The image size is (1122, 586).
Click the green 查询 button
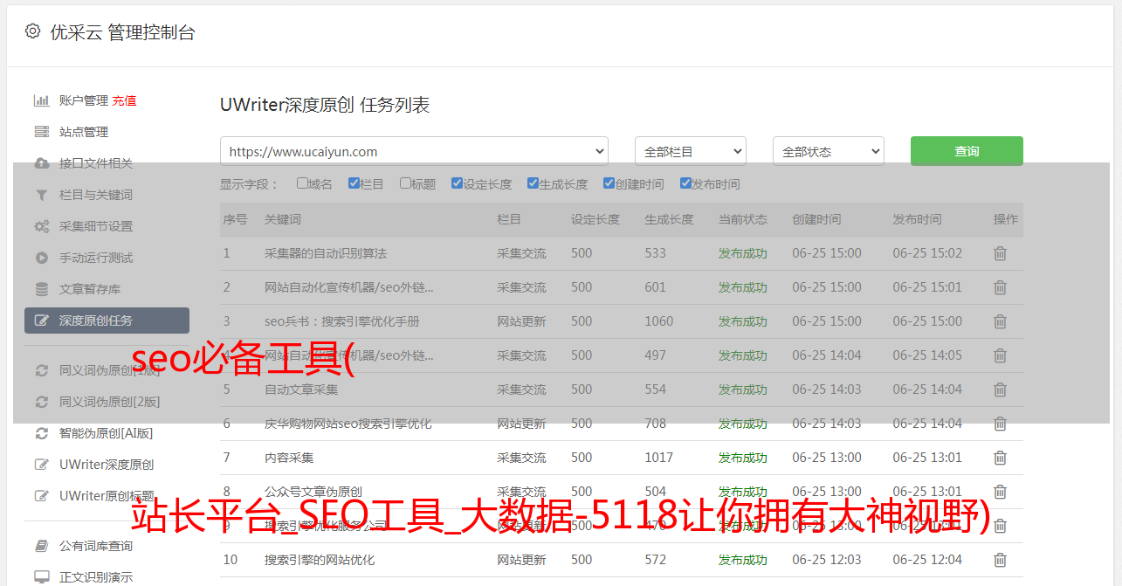(967, 151)
